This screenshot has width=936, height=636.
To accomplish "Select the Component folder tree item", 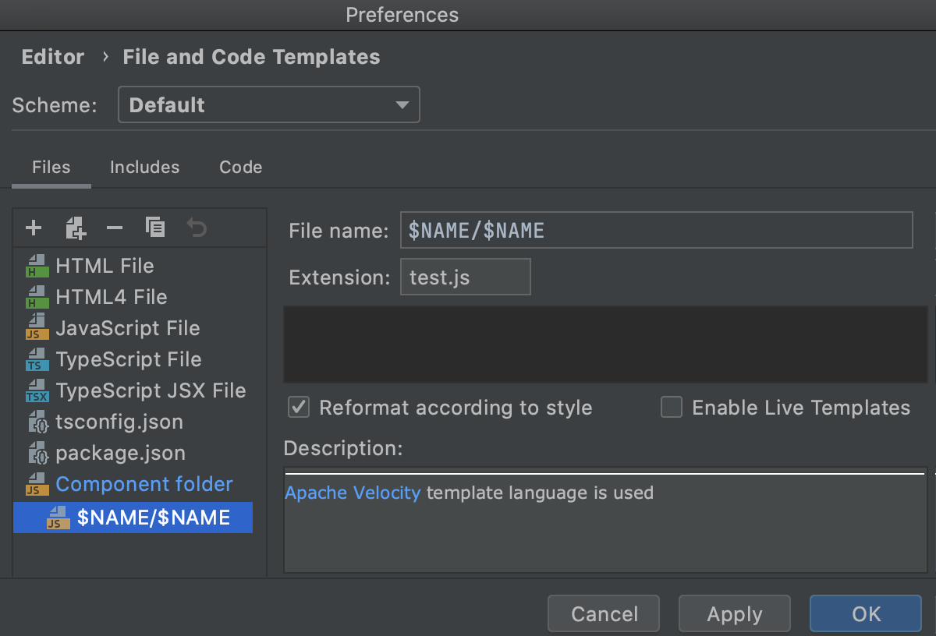I will pos(144,485).
